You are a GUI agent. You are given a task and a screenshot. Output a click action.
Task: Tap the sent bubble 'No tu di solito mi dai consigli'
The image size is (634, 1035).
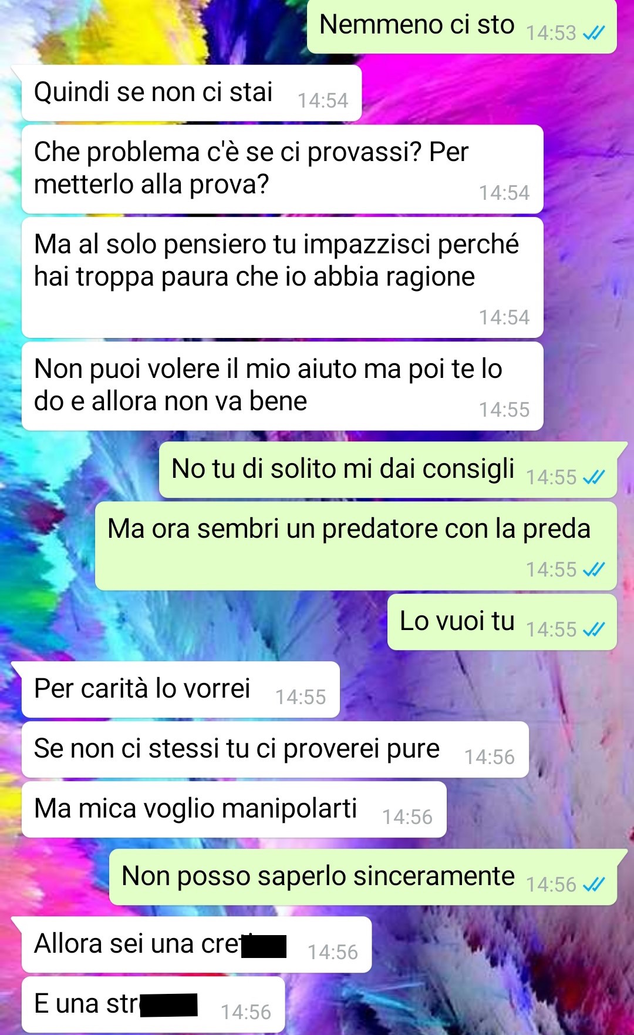388,470
